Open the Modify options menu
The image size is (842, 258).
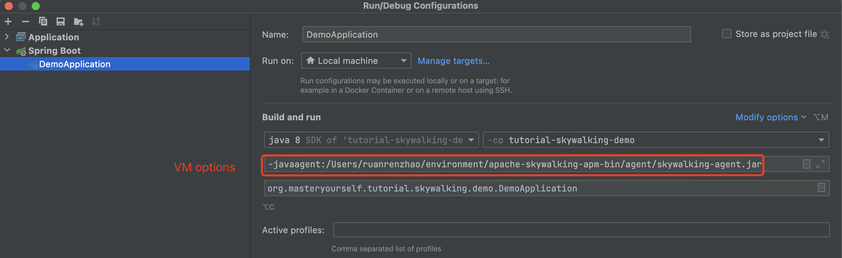[770, 117]
